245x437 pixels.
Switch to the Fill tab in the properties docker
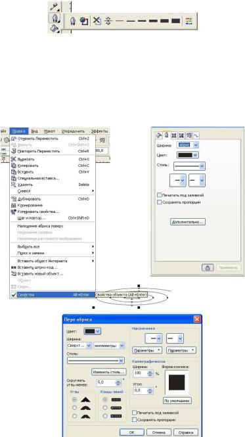pos(159,135)
